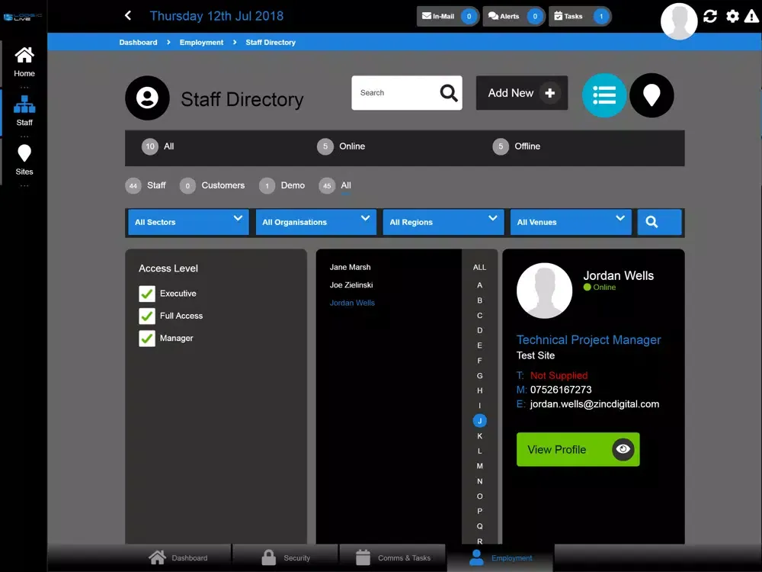
Task: Select ALL in the alphabet index
Action: pyautogui.click(x=479, y=268)
